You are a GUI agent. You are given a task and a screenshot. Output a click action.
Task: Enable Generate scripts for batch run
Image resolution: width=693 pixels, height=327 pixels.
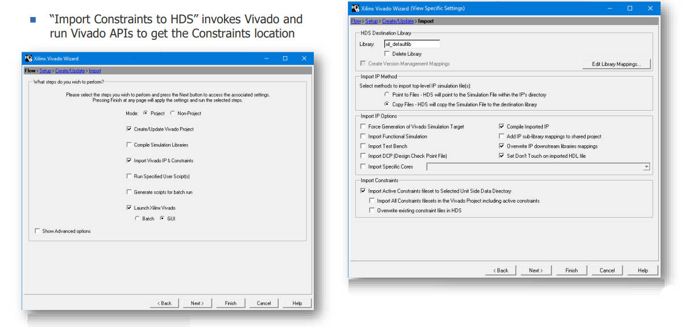click(x=129, y=192)
